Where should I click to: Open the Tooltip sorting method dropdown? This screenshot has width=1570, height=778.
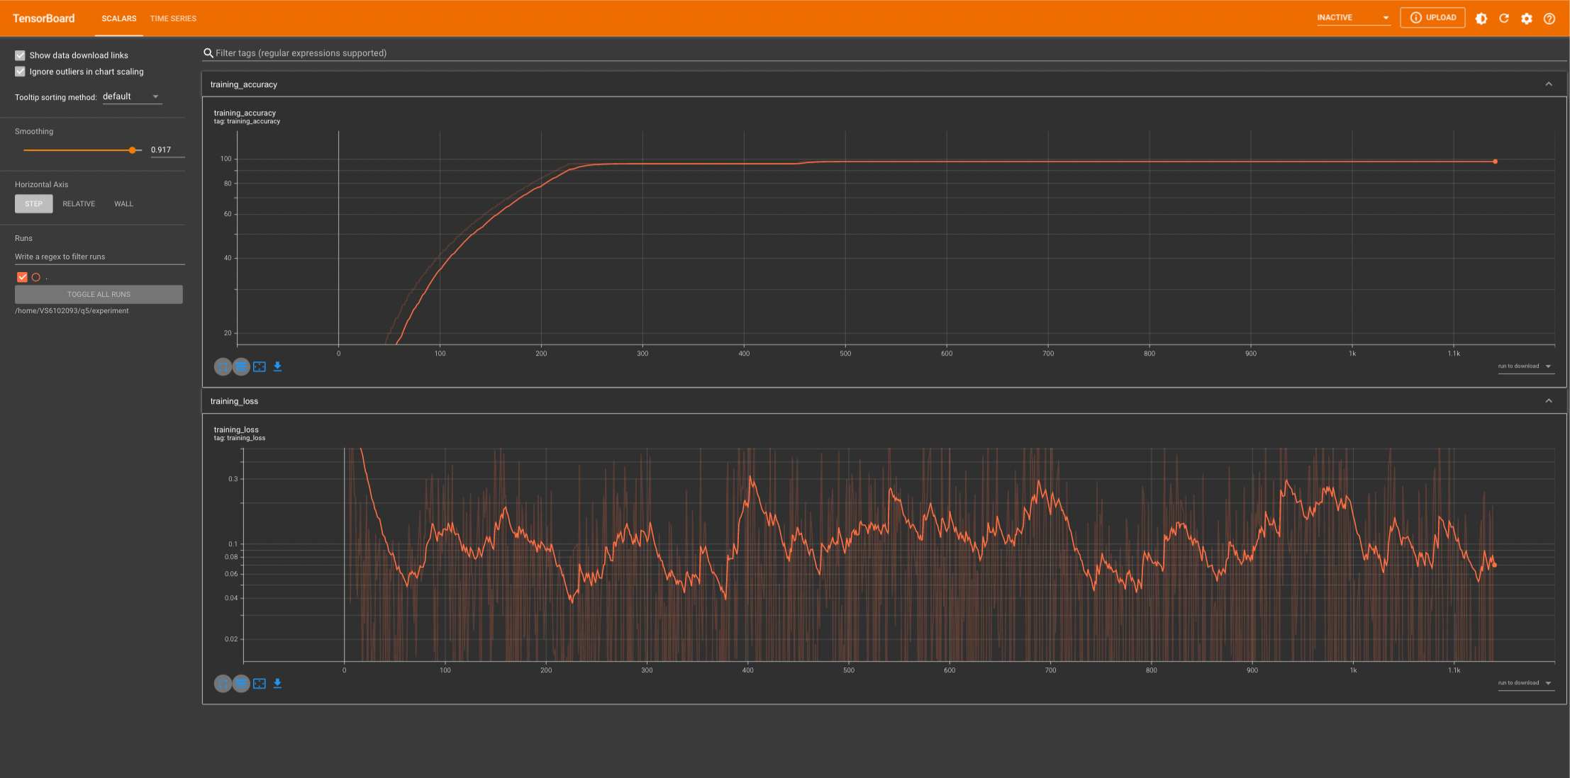coord(132,96)
